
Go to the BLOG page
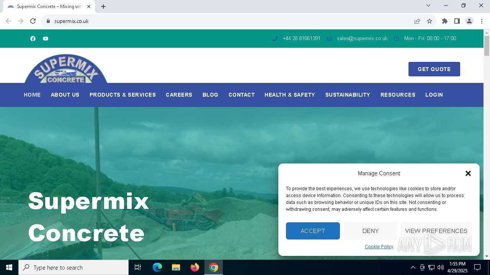(x=210, y=95)
